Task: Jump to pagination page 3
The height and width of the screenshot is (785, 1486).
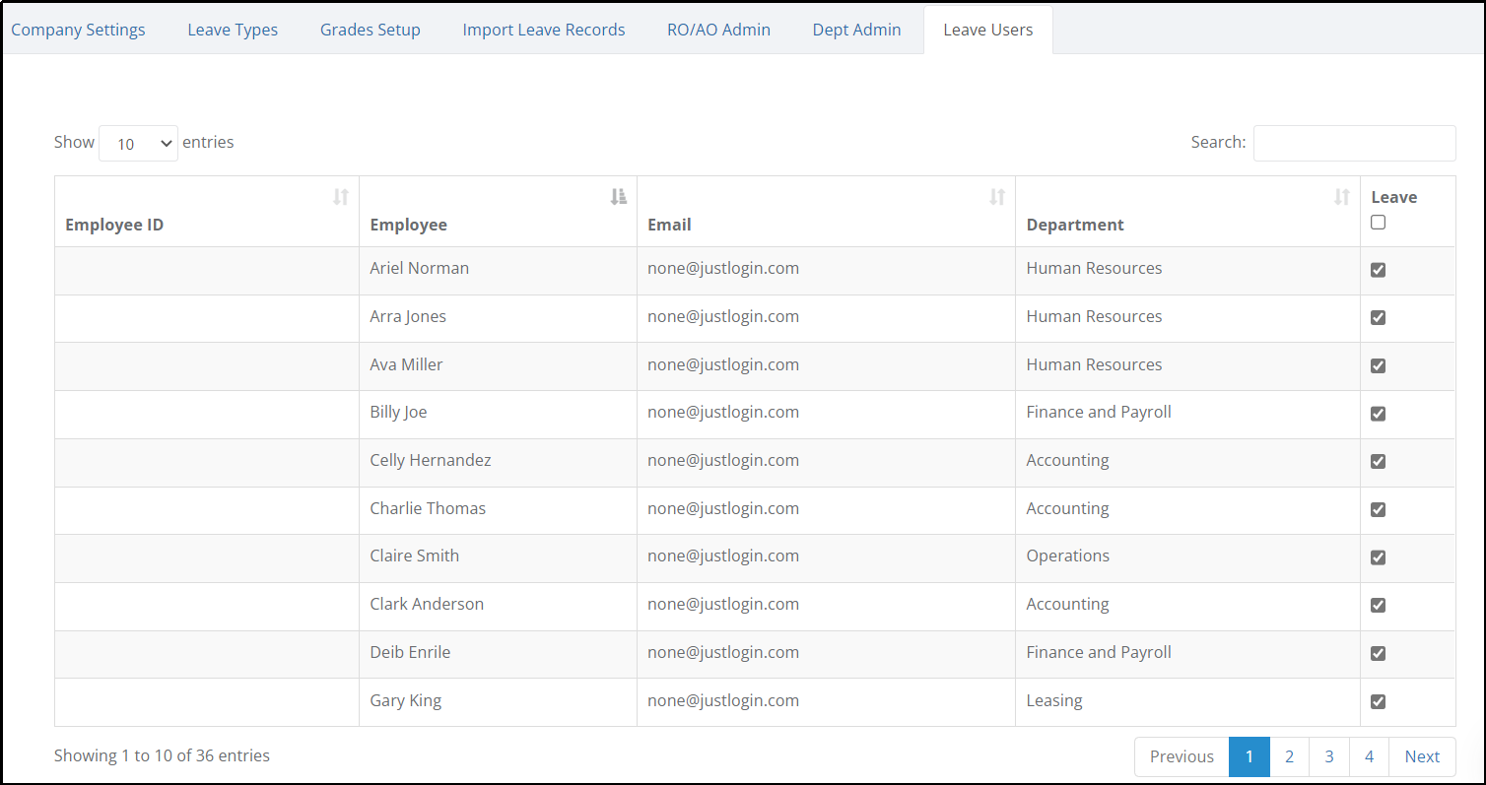Action: pos(1329,756)
